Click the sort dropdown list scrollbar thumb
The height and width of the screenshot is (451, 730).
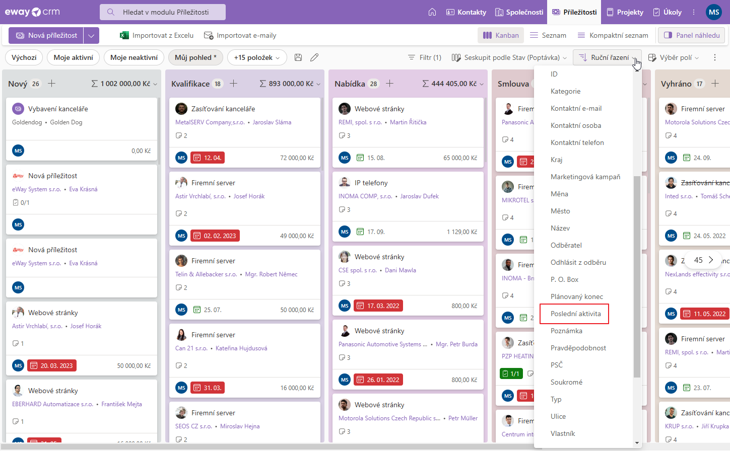coord(637,276)
